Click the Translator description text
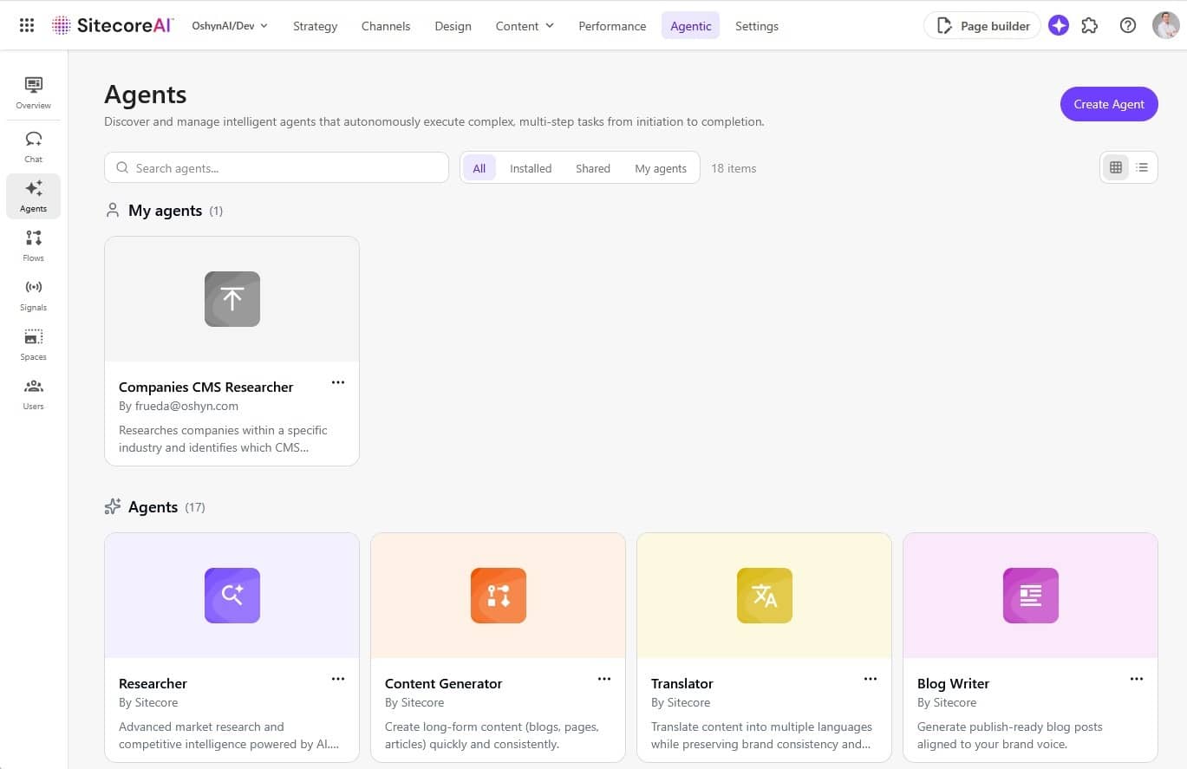Screen dimensions: 1187x769 [x=761, y=735]
